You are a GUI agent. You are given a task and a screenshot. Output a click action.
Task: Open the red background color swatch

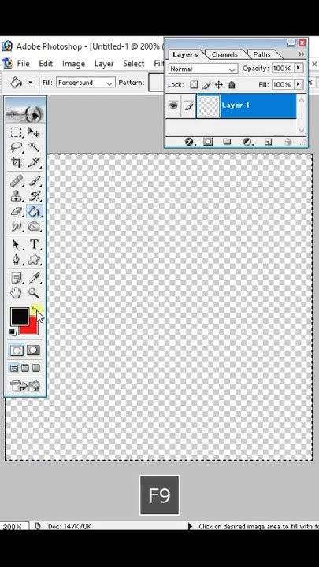pos(32,328)
